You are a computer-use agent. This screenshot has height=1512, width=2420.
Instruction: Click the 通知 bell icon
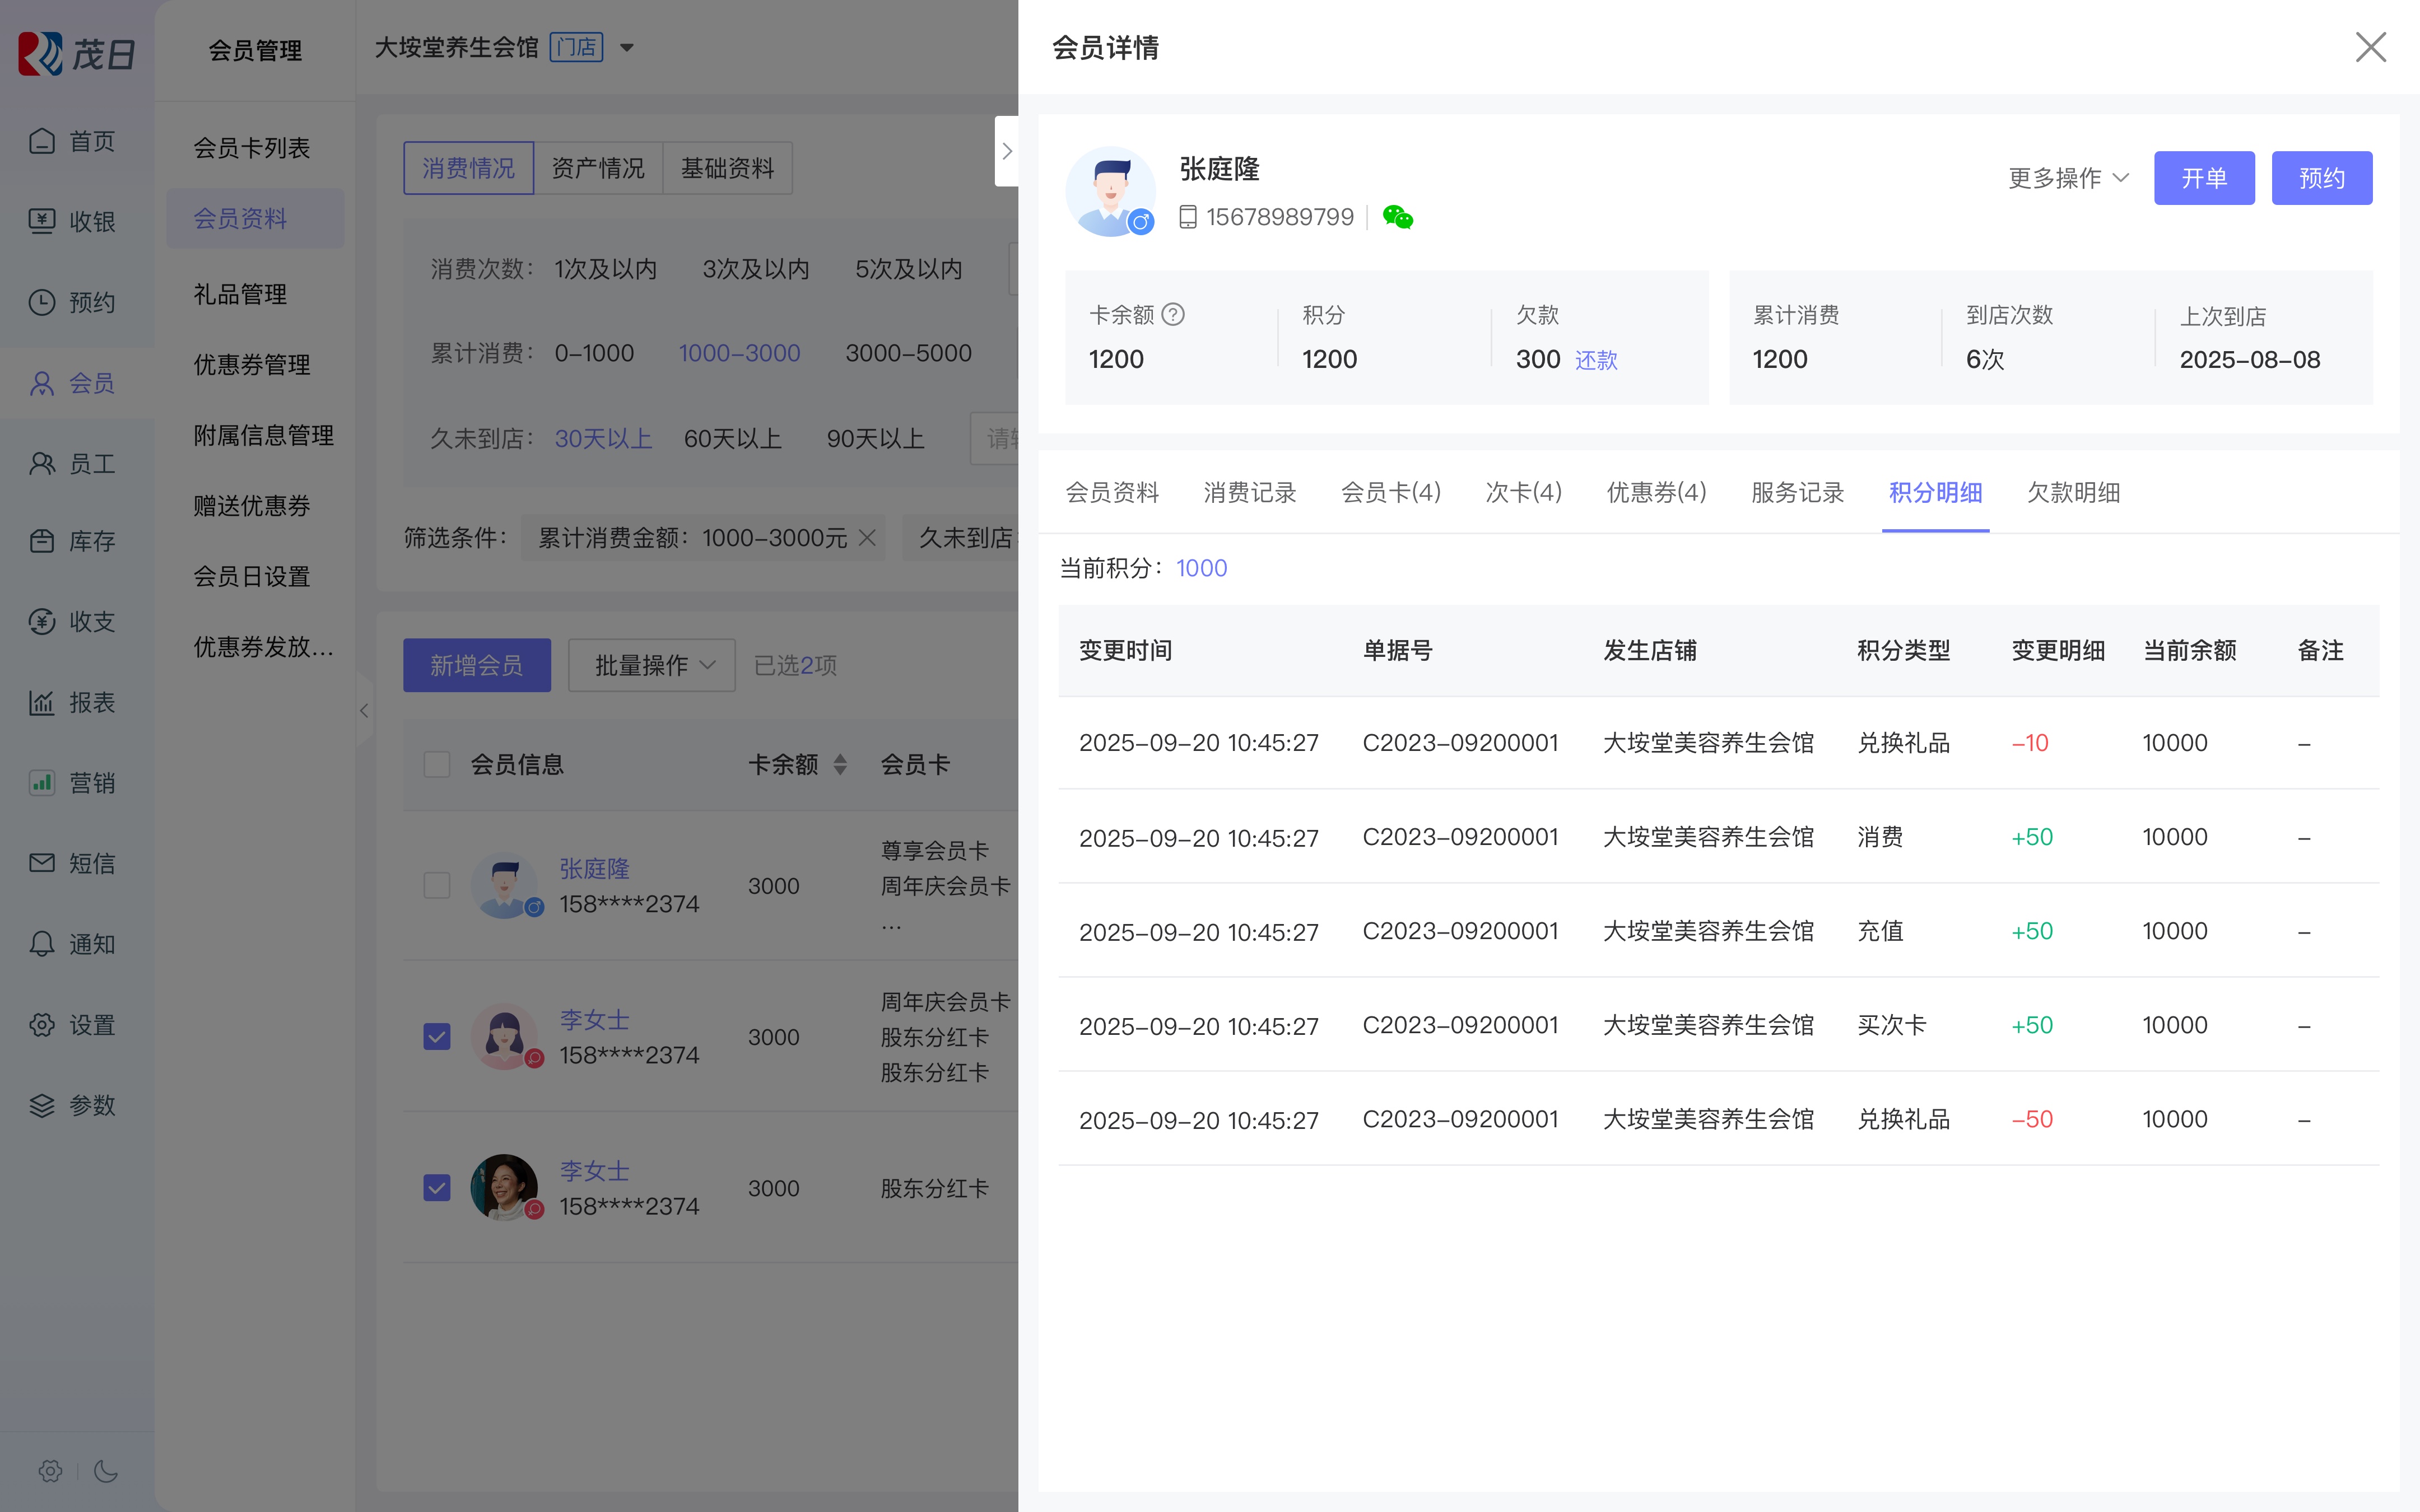pyautogui.click(x=42, y=944)
